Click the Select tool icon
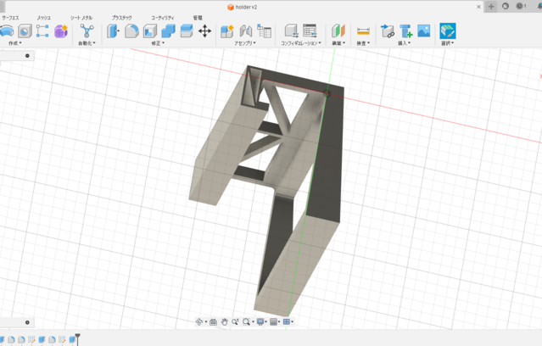The width and height of the screenshot is (542, 346). tap(447, 31)
